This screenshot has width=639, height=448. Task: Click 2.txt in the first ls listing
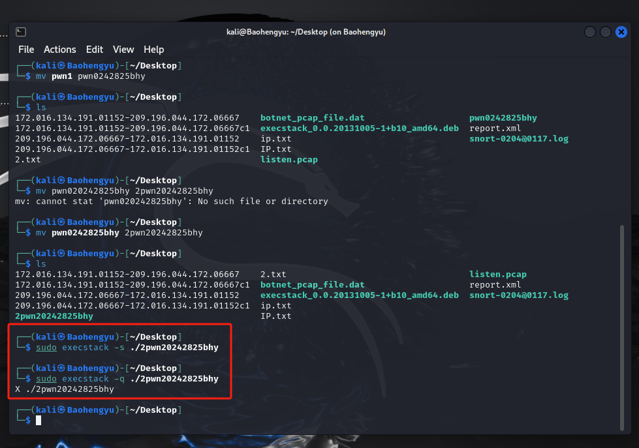[x=28, y=160]
